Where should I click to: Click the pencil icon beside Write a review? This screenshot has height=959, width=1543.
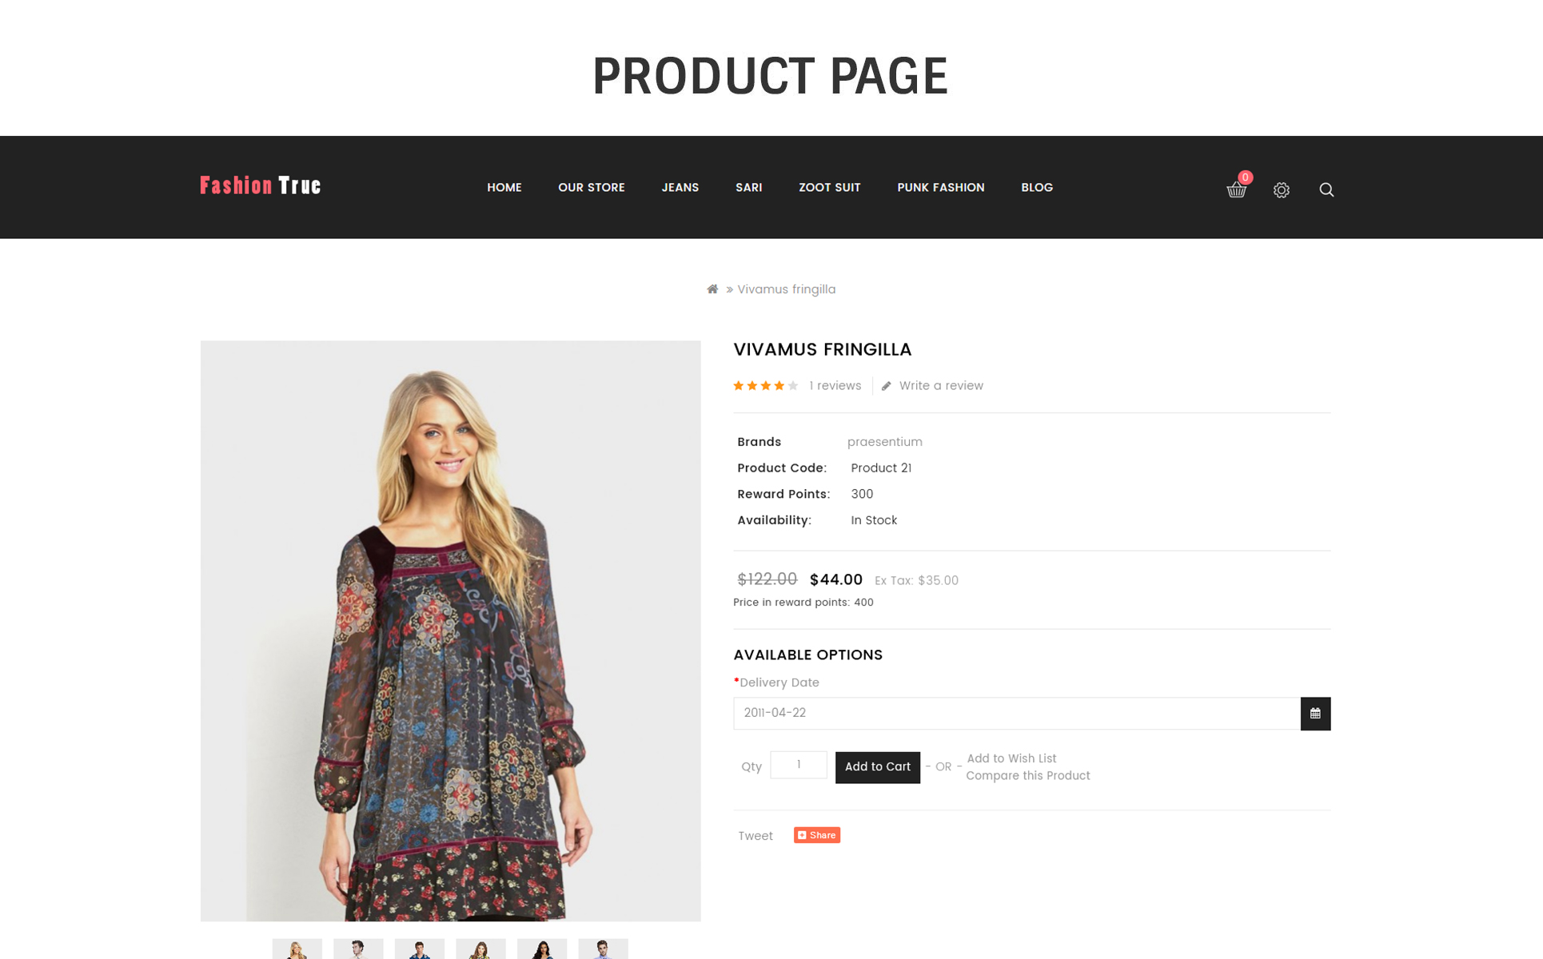[886, 386]
